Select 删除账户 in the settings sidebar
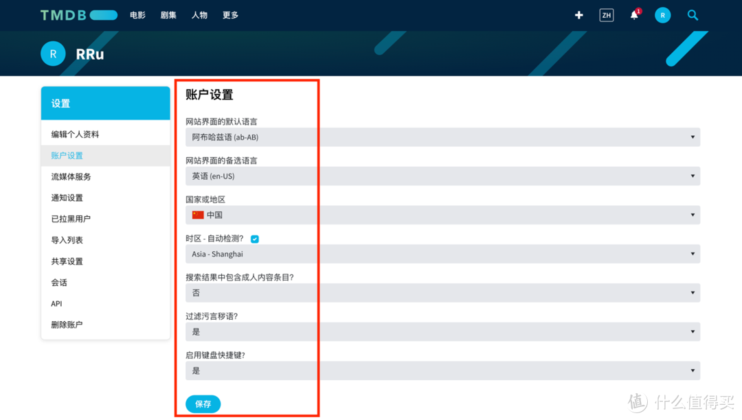 coord(65,324)
